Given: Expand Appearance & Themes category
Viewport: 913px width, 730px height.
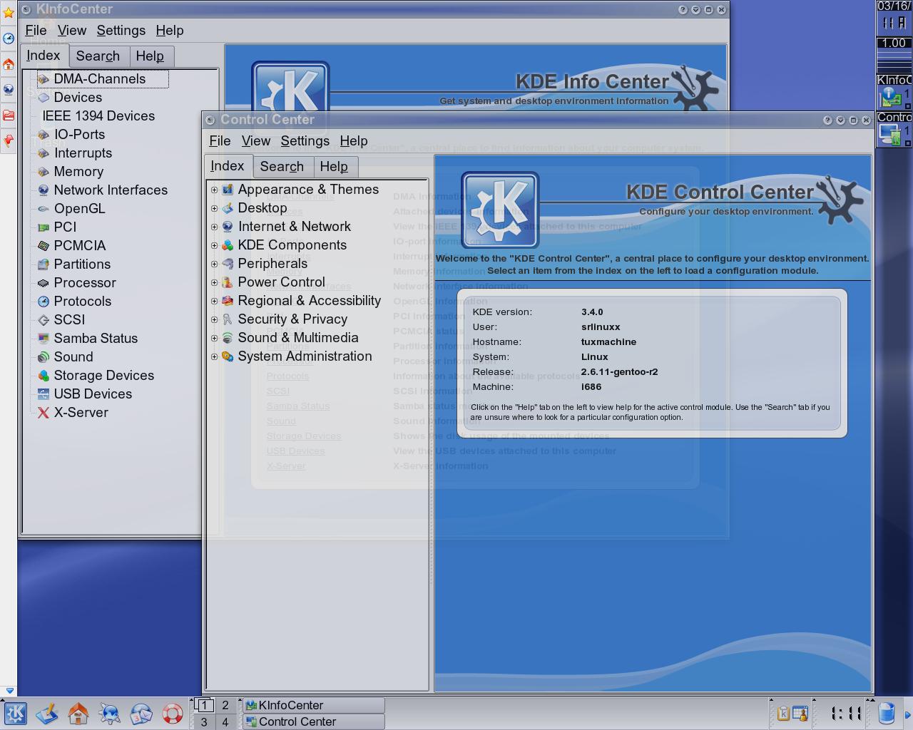Looking at the screenshot, I should pos(214,190).
